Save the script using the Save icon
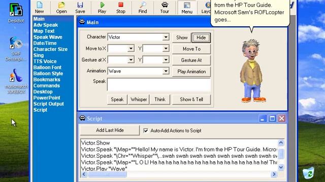 (x=80, y=8)
